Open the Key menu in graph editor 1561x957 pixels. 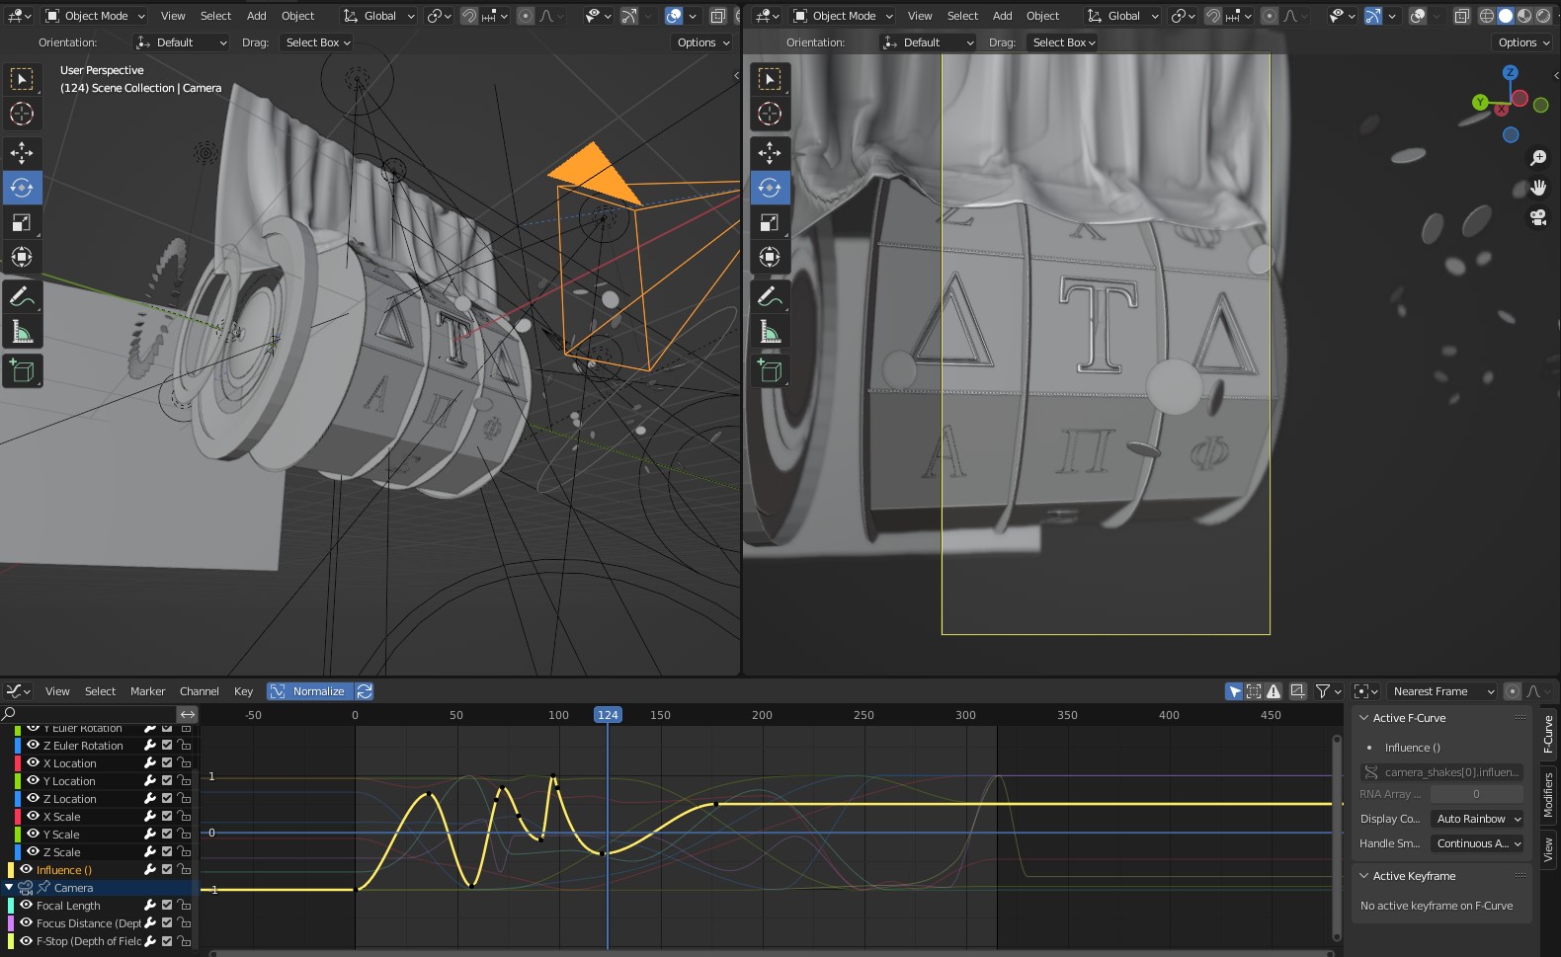(x=243, y=691)
